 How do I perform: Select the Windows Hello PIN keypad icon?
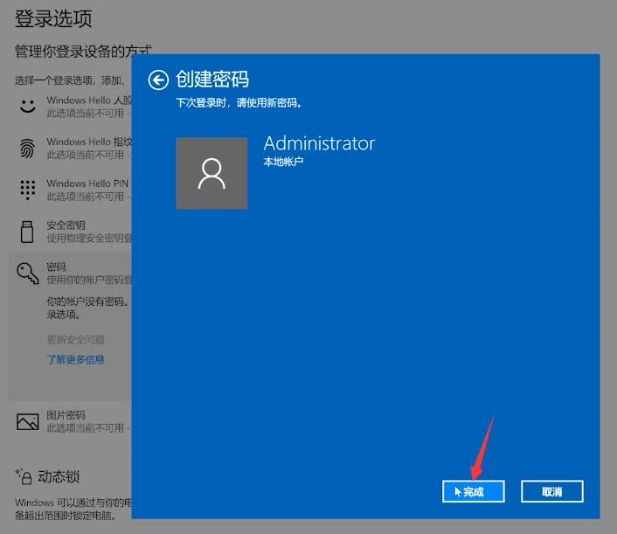(28, 190)
